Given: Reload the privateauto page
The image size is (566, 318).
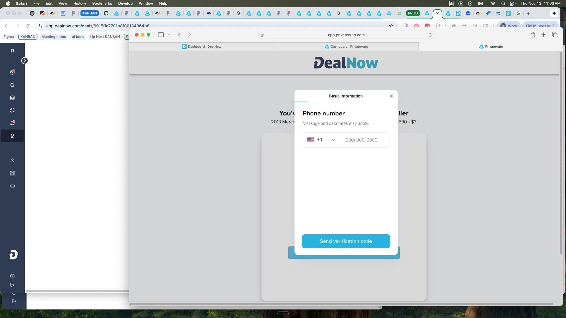Looking at the screenshot, I should point(430,35).
